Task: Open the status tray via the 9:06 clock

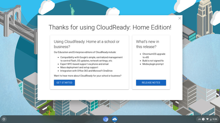Action: [215, 119]
